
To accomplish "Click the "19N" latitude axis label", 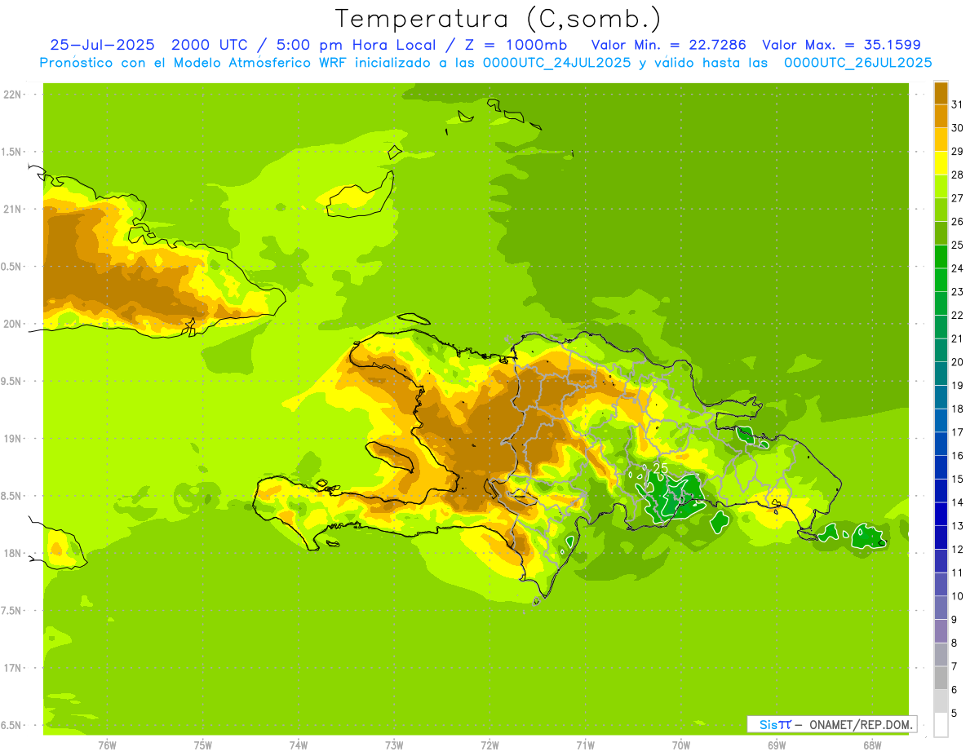I will pyautogui.click(x=12, y=439).
